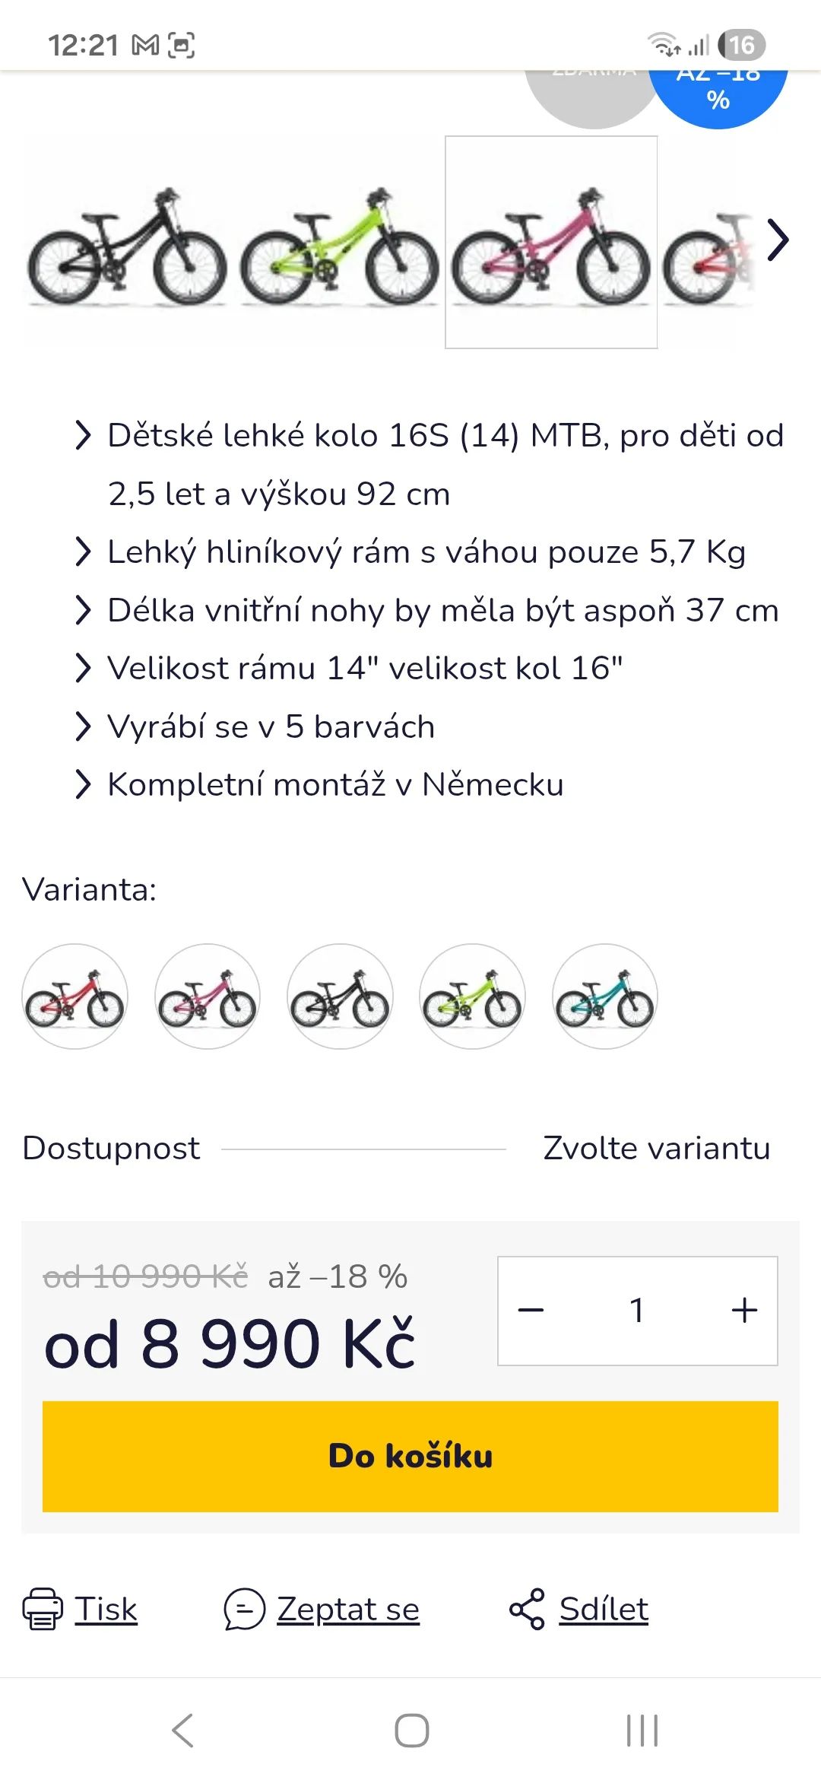Viewport: 821px width, 1780px height.
Task: Tap the share icon
Action: 527,1609
